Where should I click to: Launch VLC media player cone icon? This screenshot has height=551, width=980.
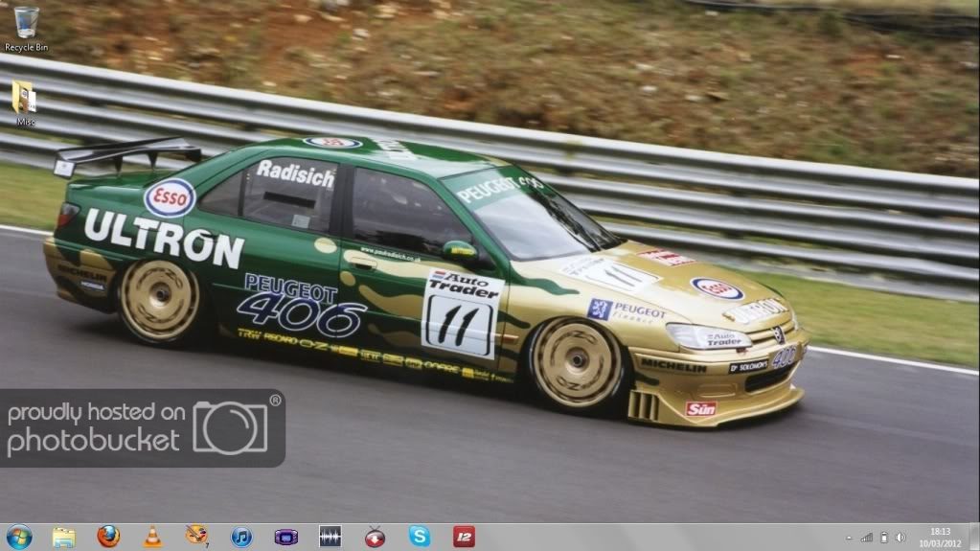(152, 538)
